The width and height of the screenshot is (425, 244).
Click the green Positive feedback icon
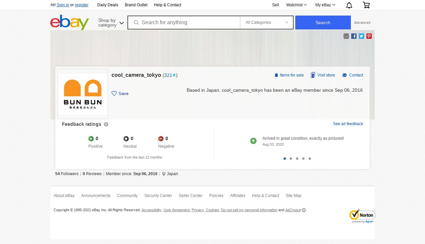[x=91, y=139]
